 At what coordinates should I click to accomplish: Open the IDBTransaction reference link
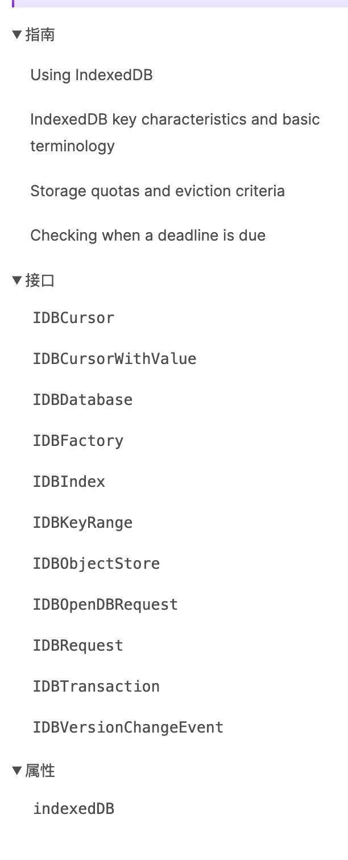[96, 687]
